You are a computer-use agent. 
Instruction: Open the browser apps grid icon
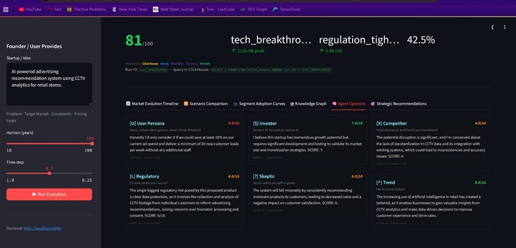point(6,10)
